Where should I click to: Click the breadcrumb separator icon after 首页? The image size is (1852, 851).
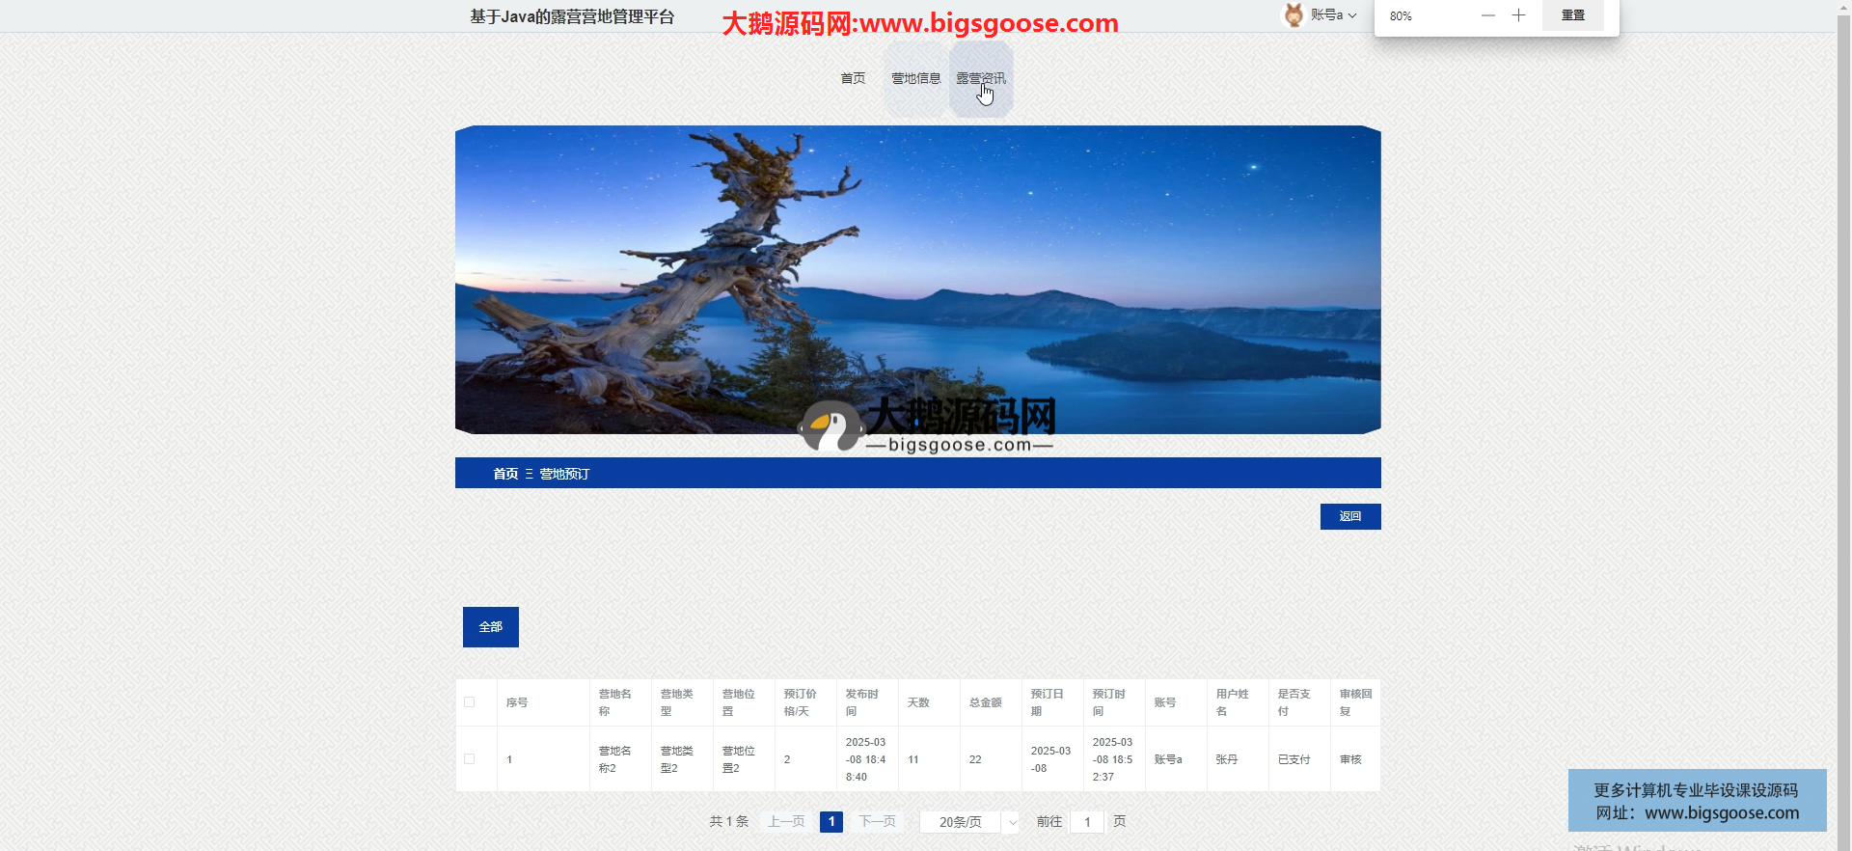[x=529, y=474]
